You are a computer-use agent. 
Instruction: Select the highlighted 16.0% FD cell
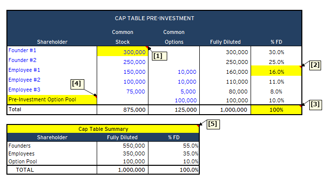point(276,71)
